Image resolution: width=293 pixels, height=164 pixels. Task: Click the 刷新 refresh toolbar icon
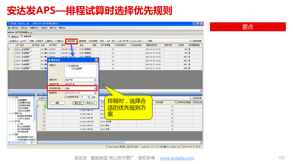pyautogui.click(x=56, y=41)
